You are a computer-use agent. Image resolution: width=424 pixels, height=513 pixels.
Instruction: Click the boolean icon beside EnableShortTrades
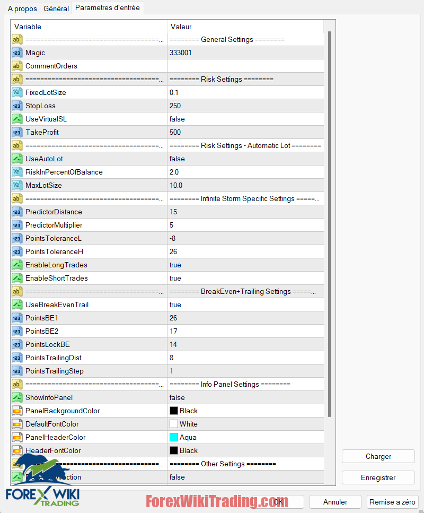17,278
